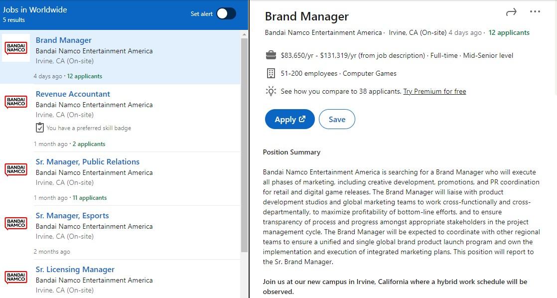Viewport: 557px width, 298px height.
Task: Select Sr. Manager, Public Relations job
Action: pyautogui.click(x=87, y=162)
